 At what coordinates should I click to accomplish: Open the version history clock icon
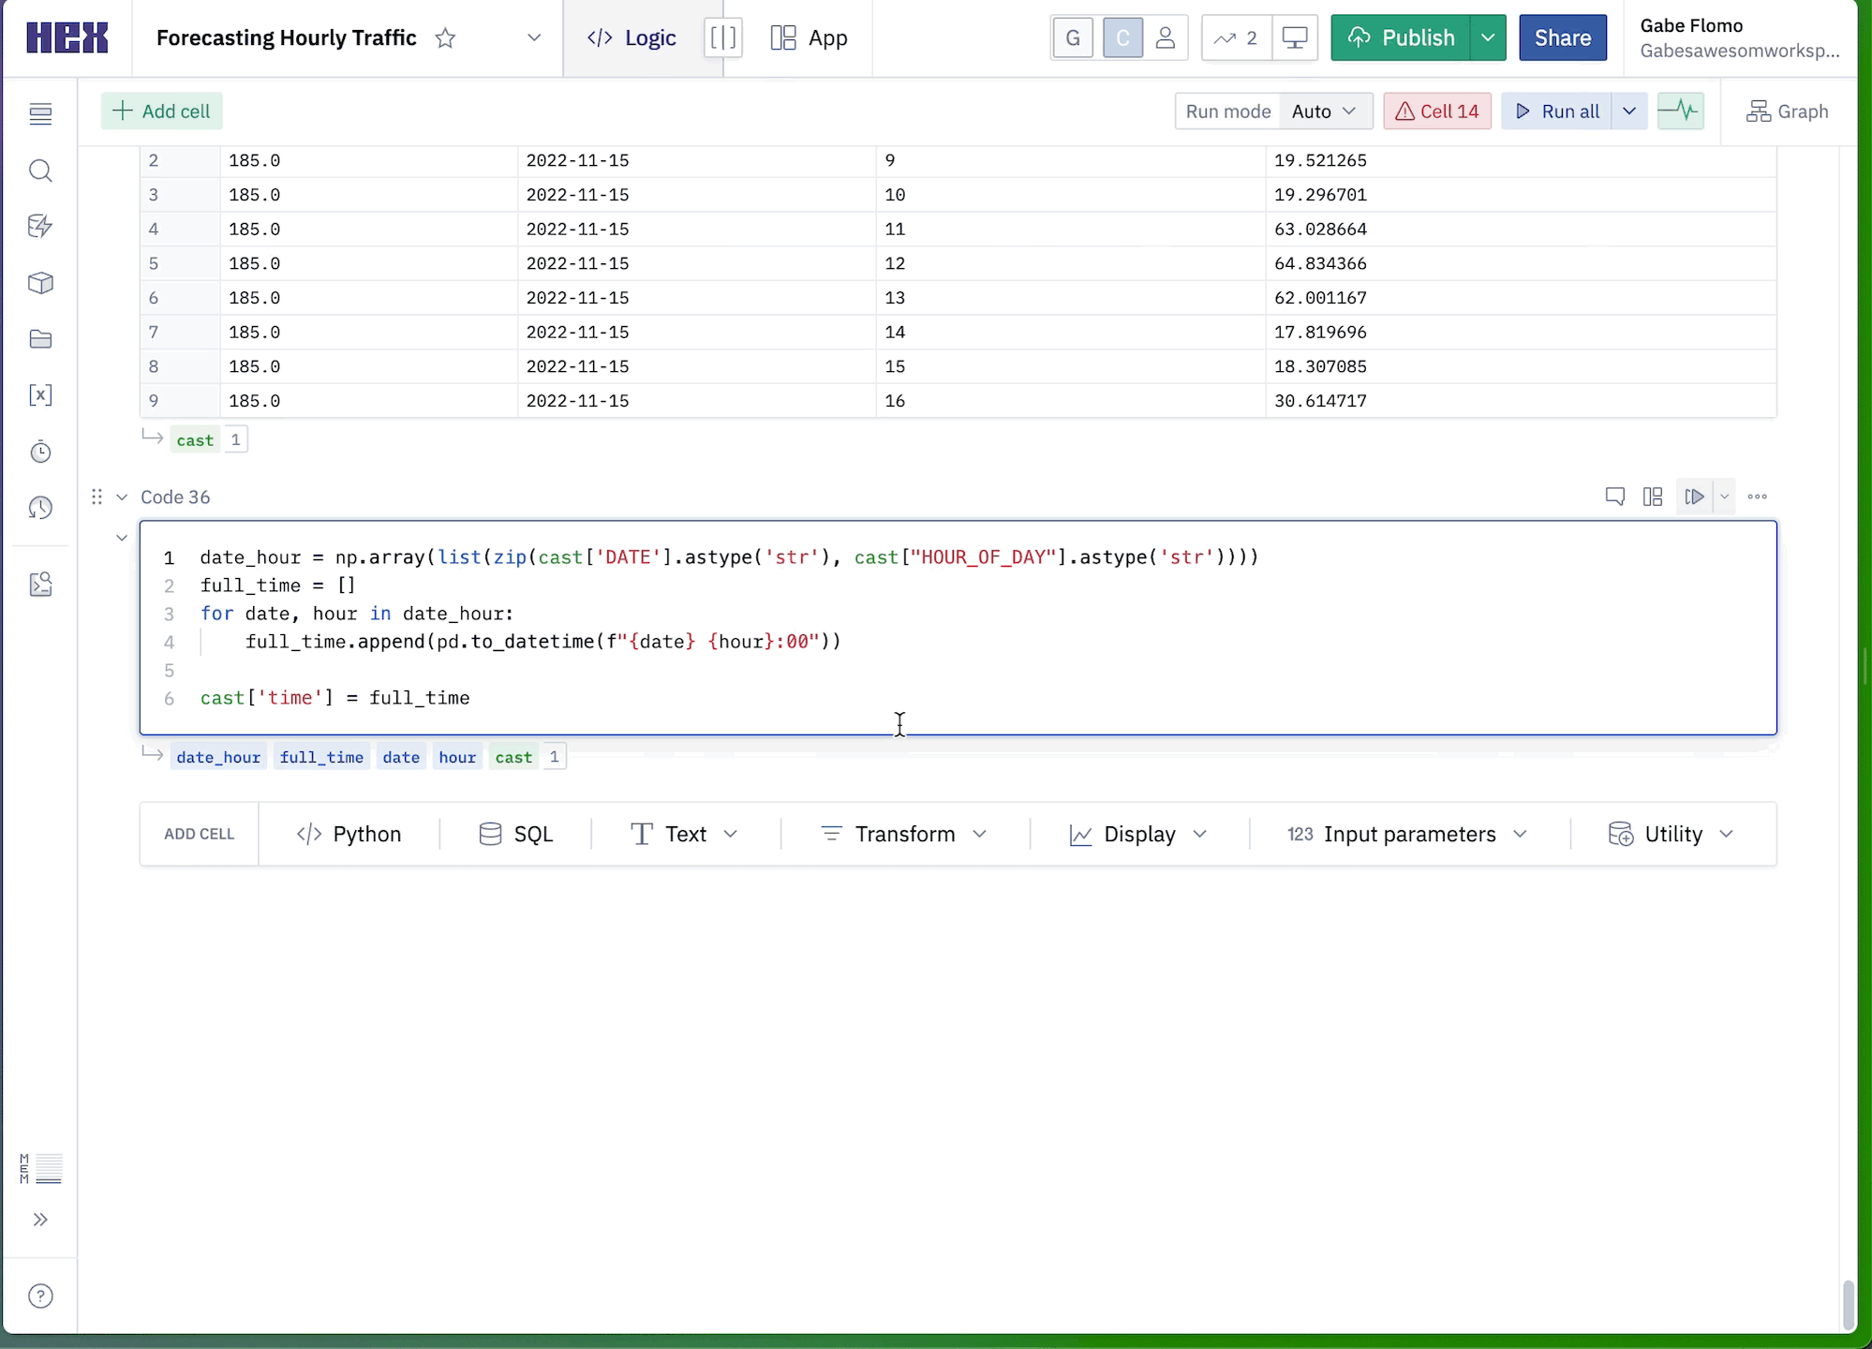(x=40, y=508)
